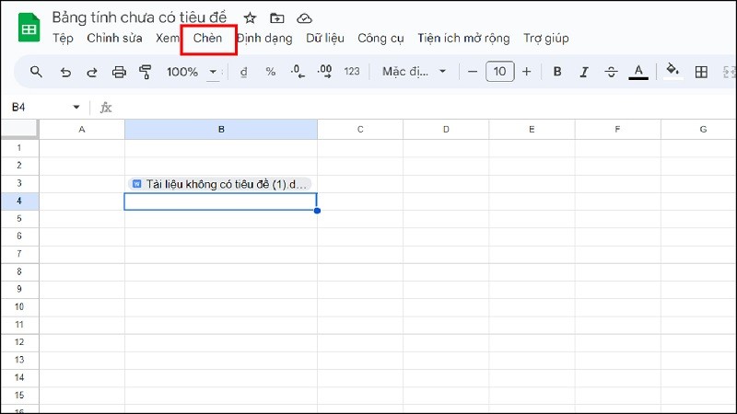This screenshot has width=737, height=414.
Task: Select row 15 header
Action: [x=19, y=396]
